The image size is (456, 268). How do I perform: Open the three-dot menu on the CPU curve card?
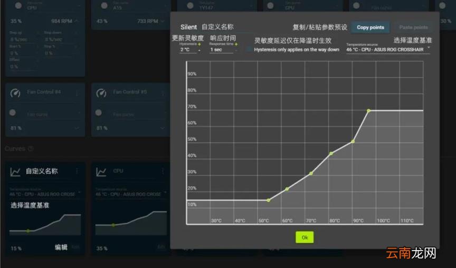coord(163,171)
